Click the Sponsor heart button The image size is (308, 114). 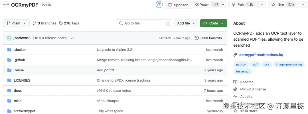click(178, 5)
